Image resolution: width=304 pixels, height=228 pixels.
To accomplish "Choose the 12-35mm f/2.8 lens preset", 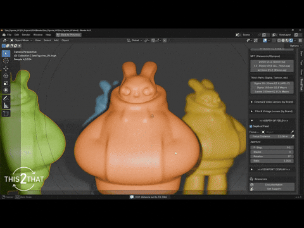I will (272, 66).
